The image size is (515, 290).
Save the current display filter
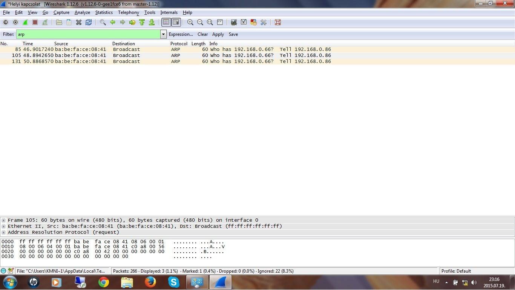(x=233, y=34)
